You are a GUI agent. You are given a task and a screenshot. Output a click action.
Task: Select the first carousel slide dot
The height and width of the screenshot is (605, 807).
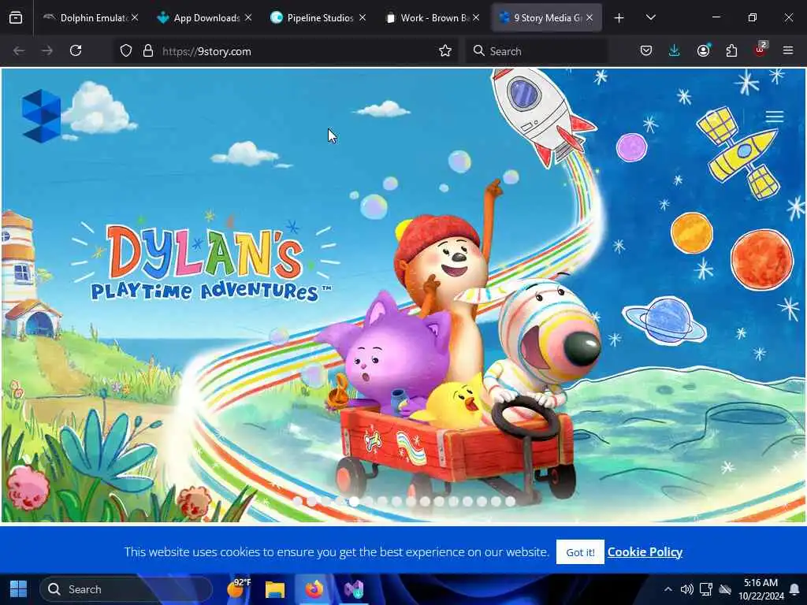297,501
